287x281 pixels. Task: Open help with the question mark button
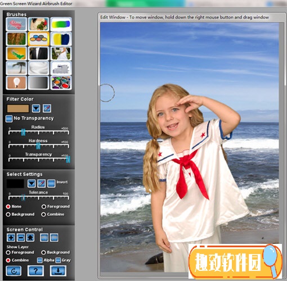click(35, 271)
